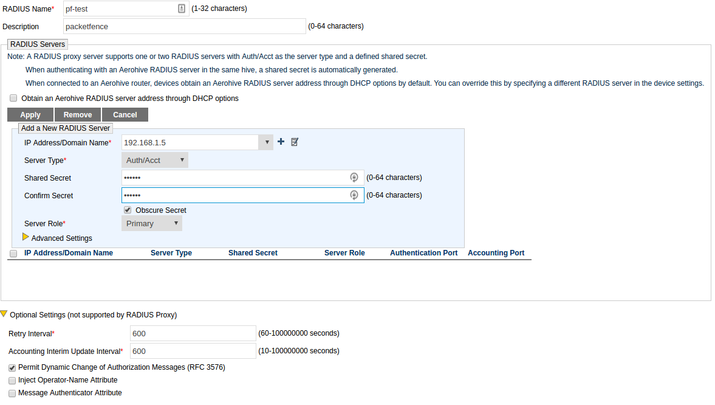Enable Obtain Aerohive RADIUS address through DHCP
This screenshot has height=405, width=715.
[13, 98]
